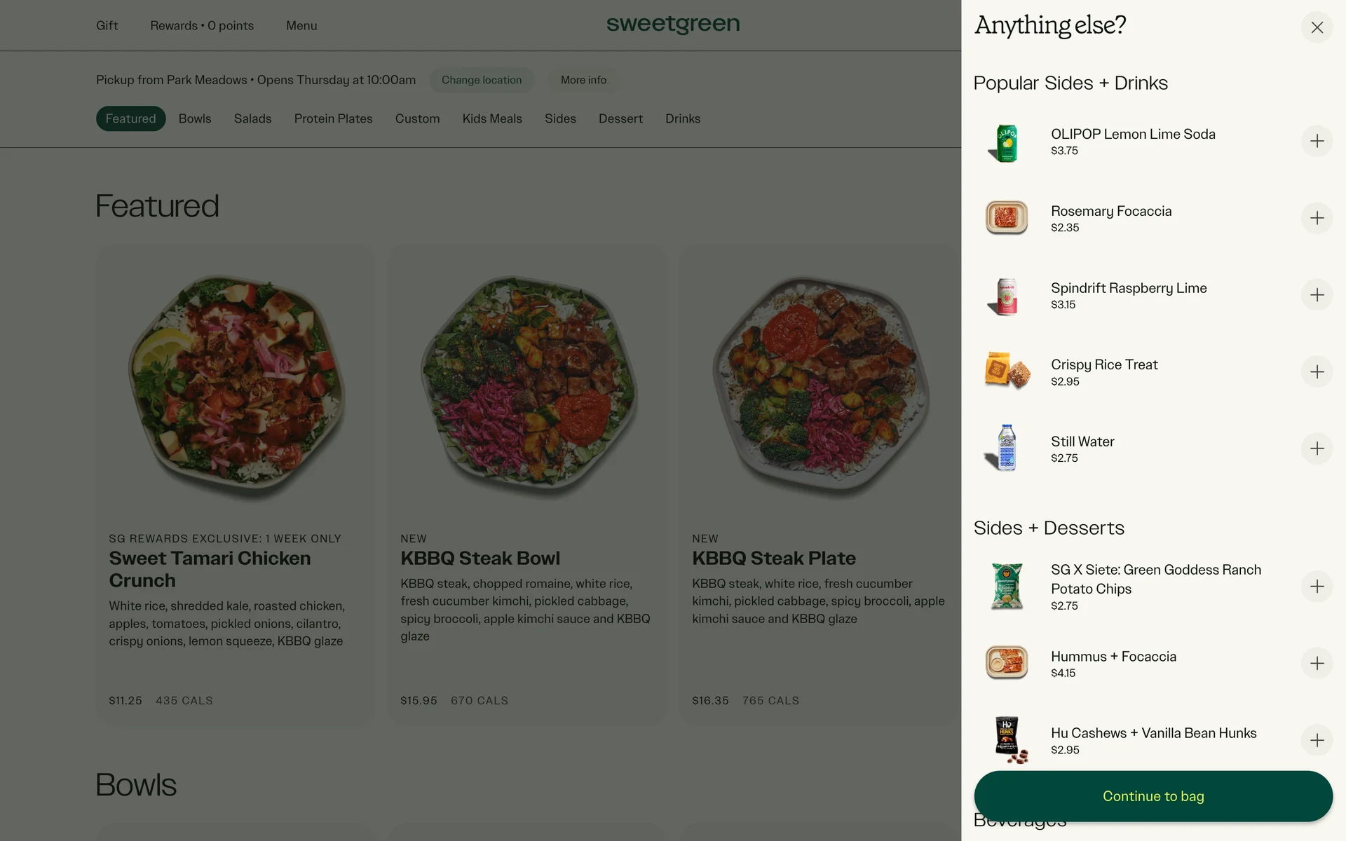Click the sweetgreen logo
1346x841 pixels.
point(673,25)
